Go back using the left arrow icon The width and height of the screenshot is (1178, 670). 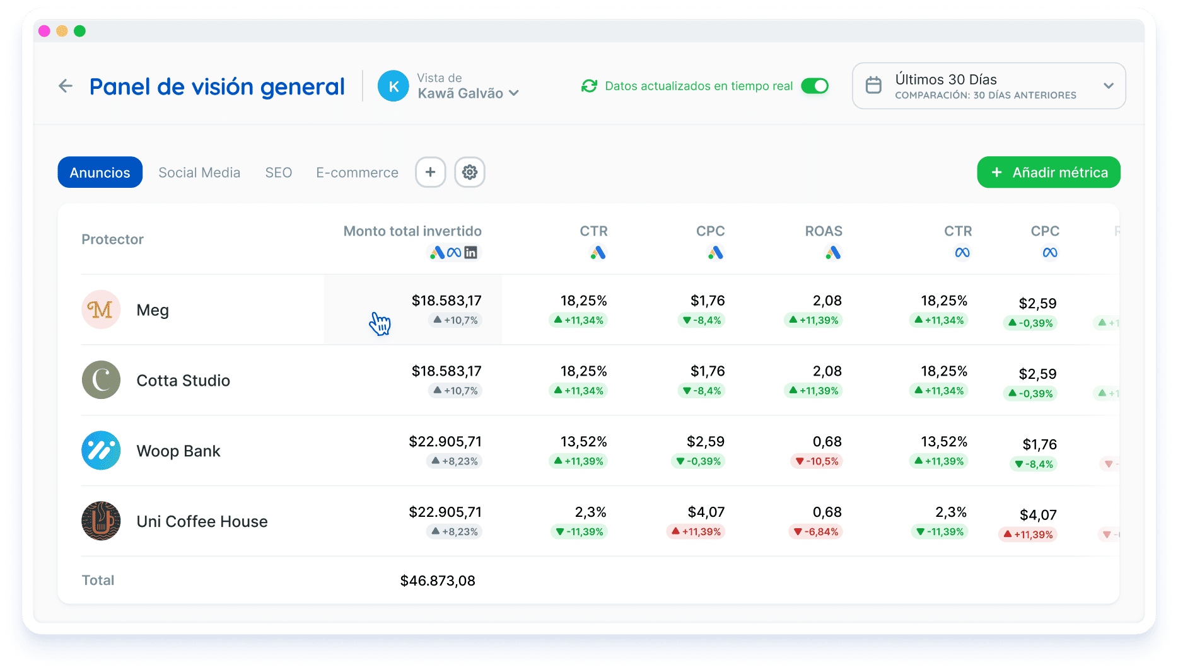[66, 86]
